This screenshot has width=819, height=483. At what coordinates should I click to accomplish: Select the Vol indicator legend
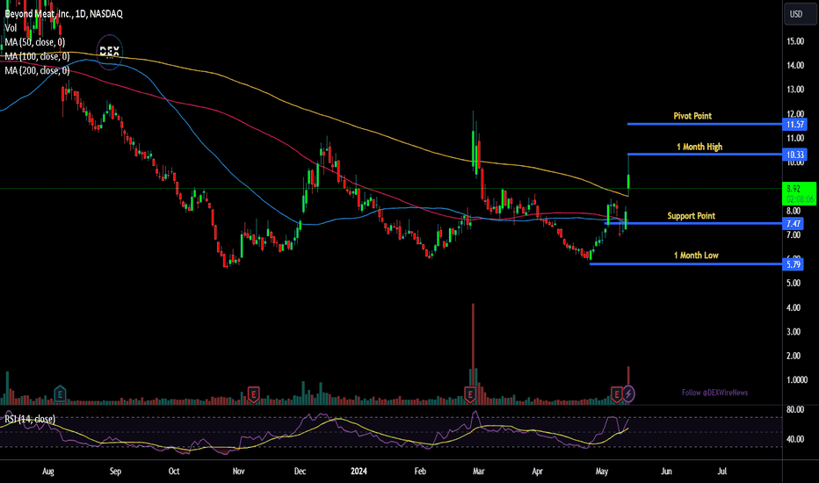pos(11,28)
